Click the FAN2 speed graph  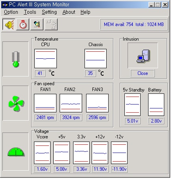[71, 103]
